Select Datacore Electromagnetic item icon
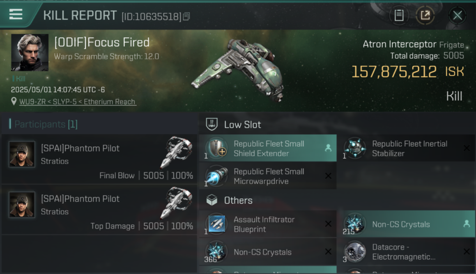This screenshot has width=476, height=274. [x=355, y=252]
